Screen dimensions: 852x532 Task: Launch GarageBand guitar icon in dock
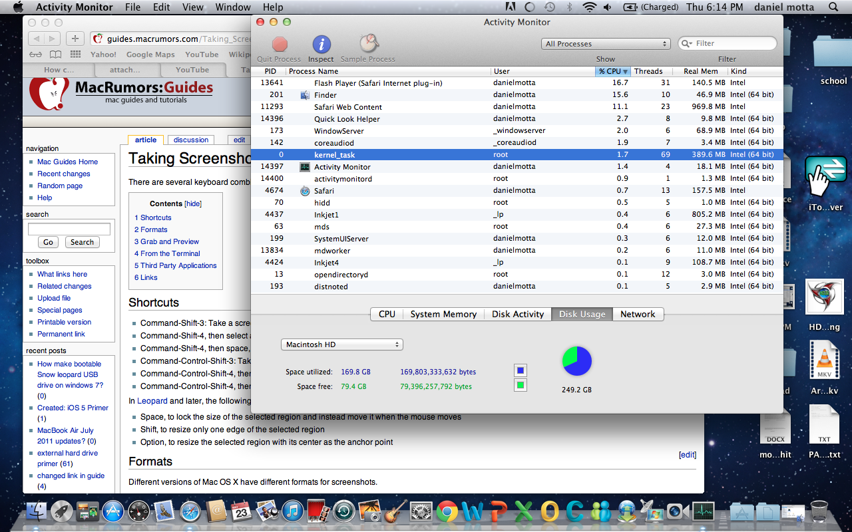click(x=395, y=511)
